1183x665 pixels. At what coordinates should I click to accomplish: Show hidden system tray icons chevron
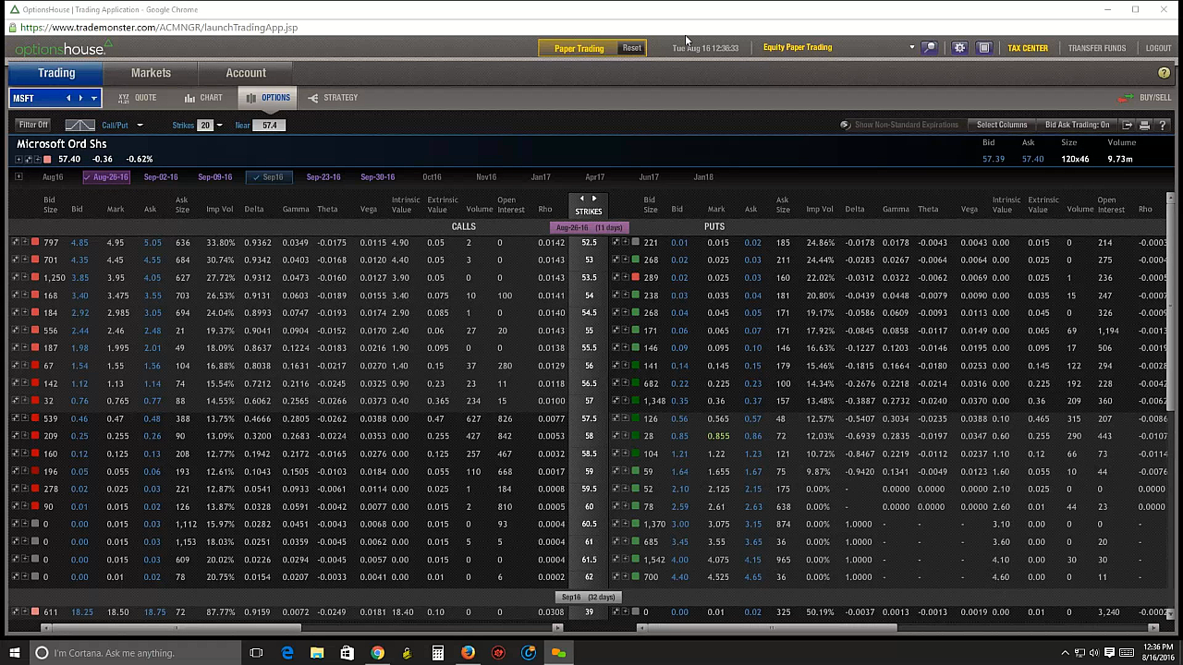click(x=1065, y=652)
